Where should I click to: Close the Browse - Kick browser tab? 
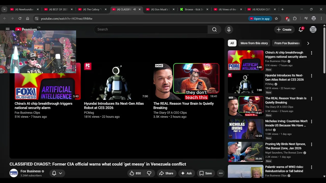[207, 9]
